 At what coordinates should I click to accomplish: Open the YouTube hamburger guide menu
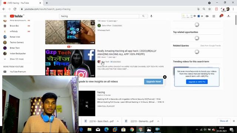5,16
